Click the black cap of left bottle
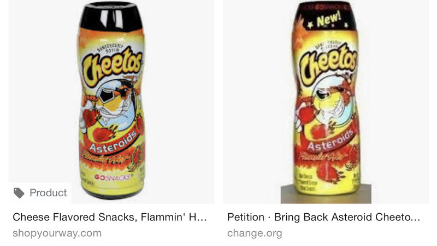 pyautogui.click(x=111, y=16)
